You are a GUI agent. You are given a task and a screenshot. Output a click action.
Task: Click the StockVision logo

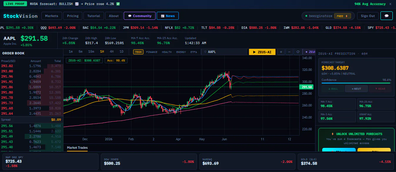point(21,16)
